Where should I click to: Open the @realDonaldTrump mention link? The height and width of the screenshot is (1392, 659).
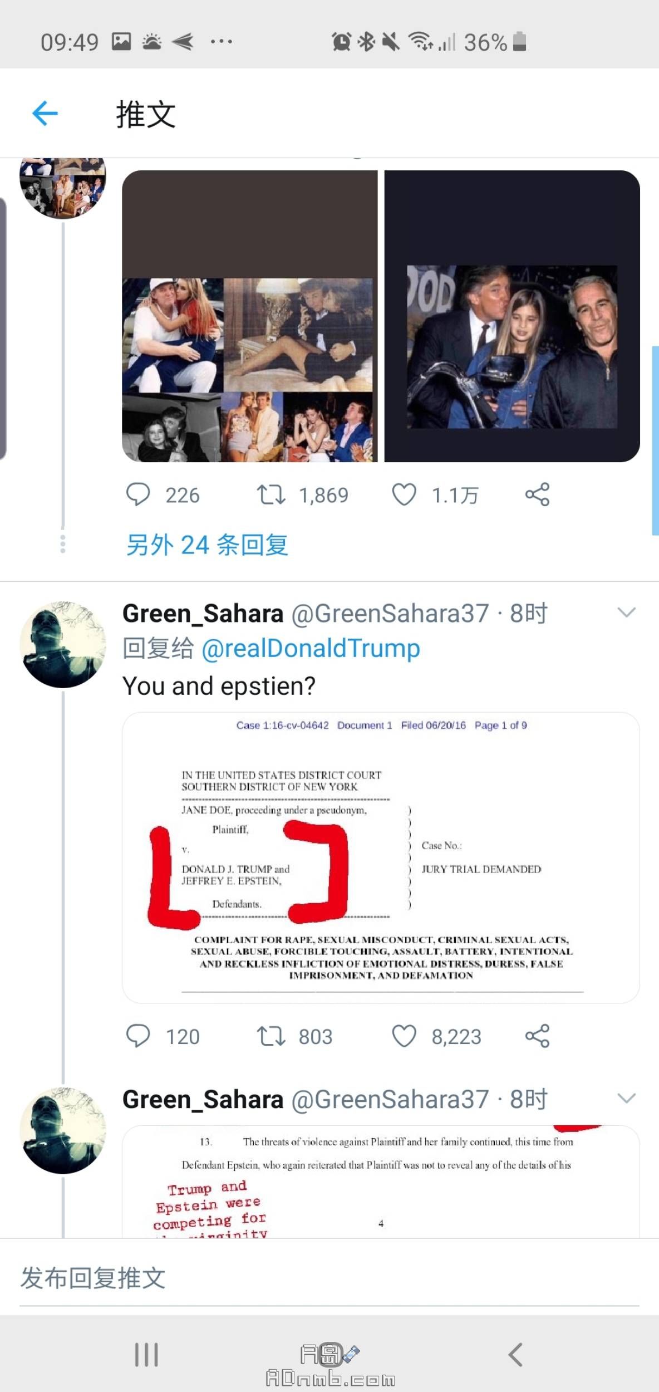311,649
